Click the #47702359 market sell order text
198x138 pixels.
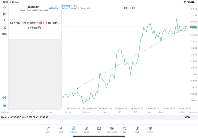(35, 23)
